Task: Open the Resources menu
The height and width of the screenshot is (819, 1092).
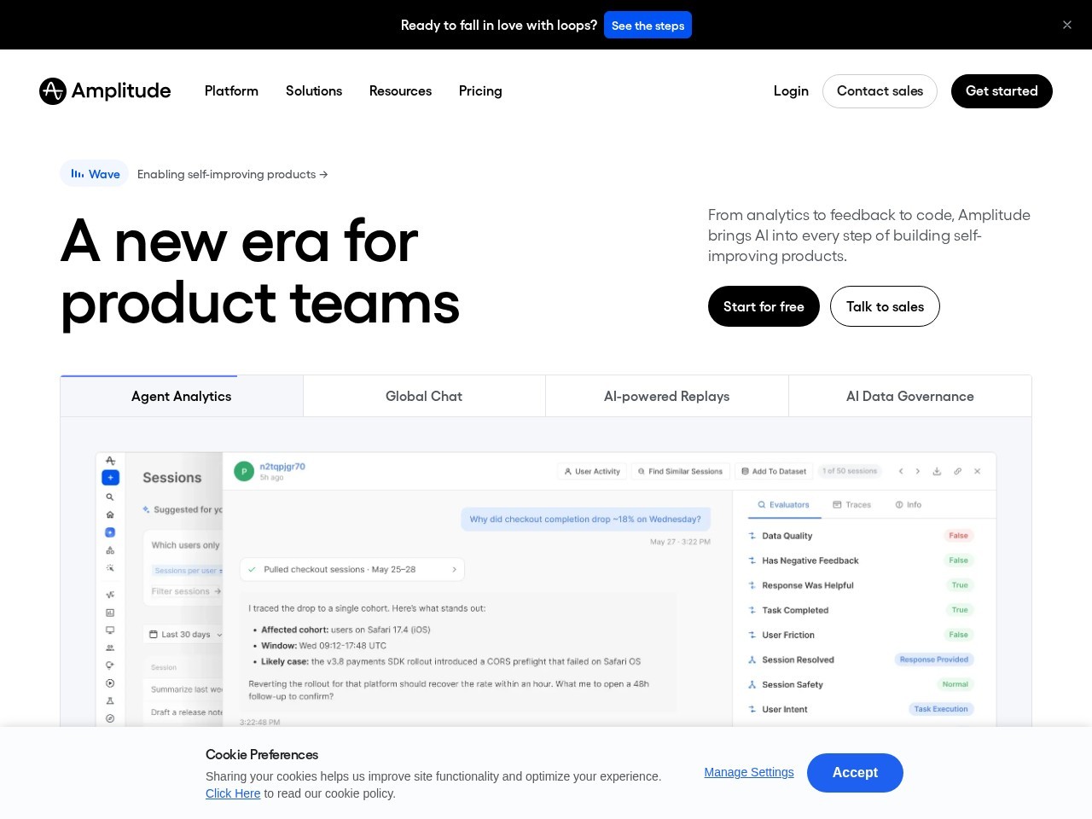Action: click(x=400, y=91)
